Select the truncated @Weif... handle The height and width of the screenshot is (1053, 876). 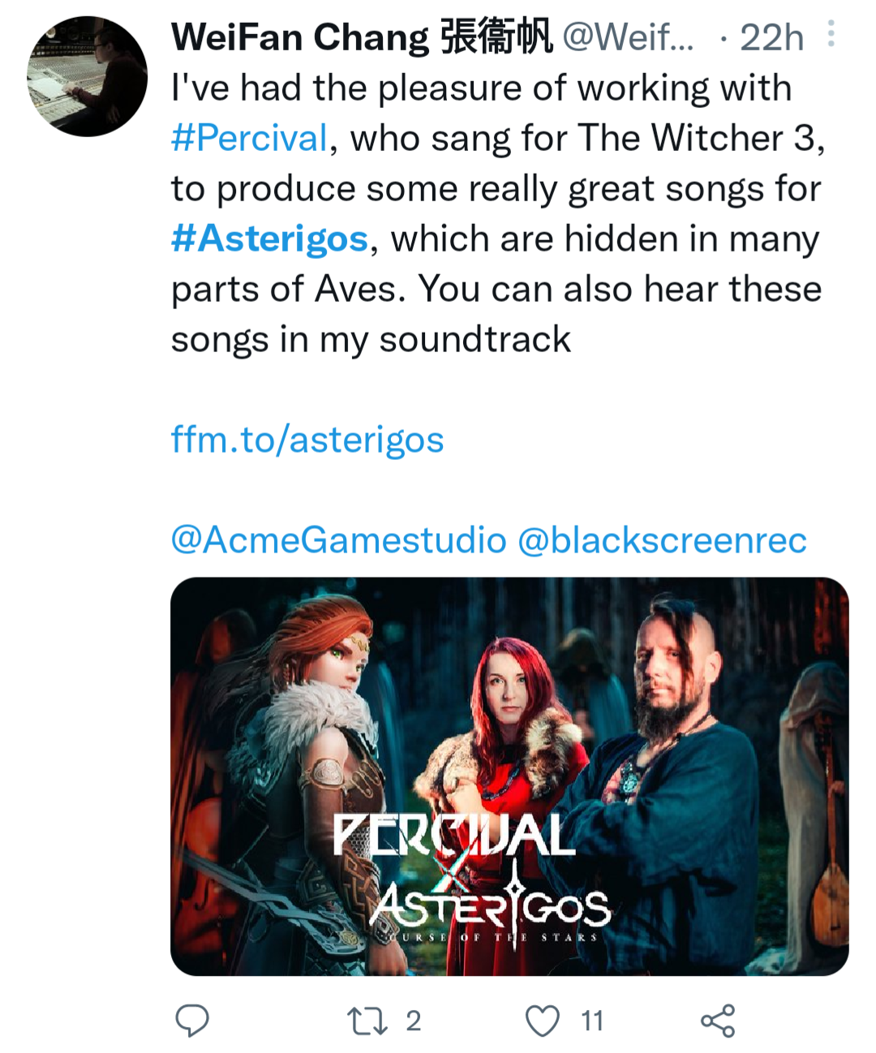click(x=628, y=37)
